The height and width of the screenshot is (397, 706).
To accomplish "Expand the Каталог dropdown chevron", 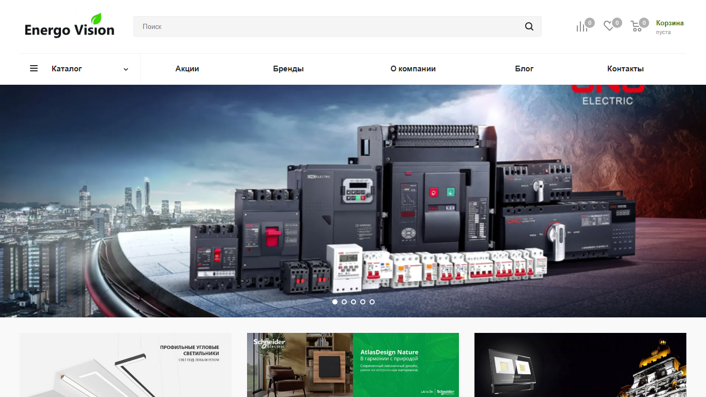I will pos(126,69).
